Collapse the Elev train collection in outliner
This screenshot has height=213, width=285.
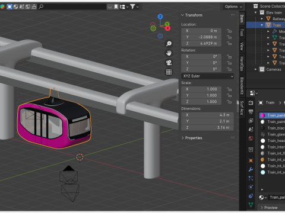pyautogui.click(x=255, y=12)
